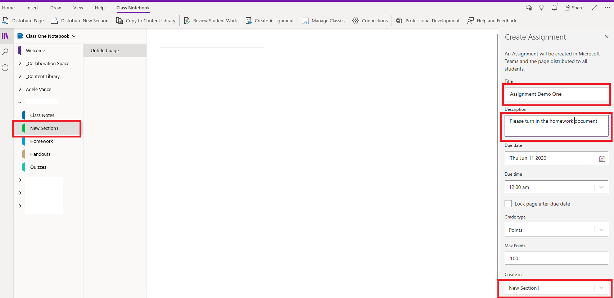Viewport: 614px width, 298px height.
Task: Open the notifications bell icon
Action: 555,8
